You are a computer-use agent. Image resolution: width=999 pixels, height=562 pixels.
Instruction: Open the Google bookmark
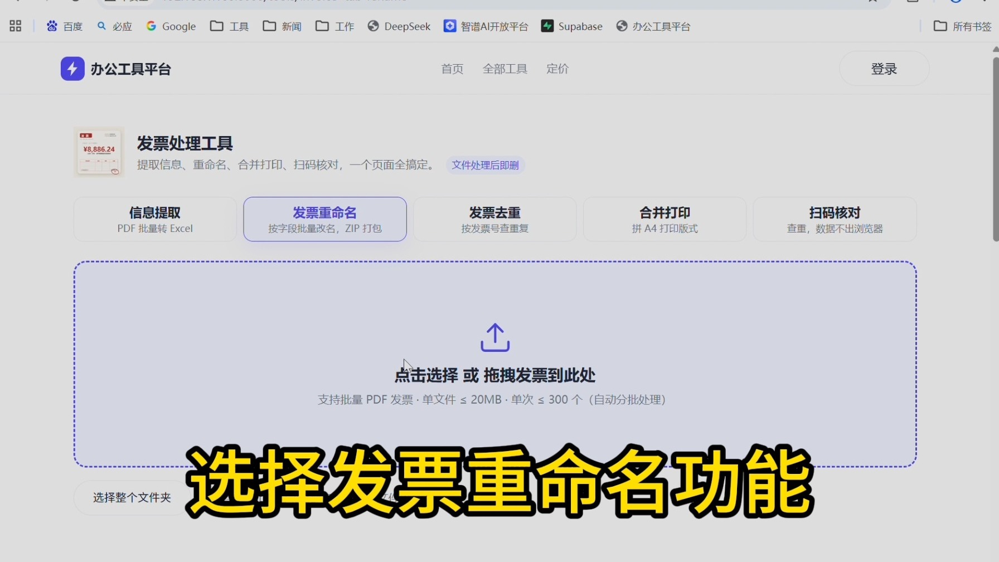171,26
